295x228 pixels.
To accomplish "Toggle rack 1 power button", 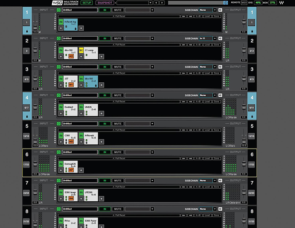I will click(x=59, y=10).
